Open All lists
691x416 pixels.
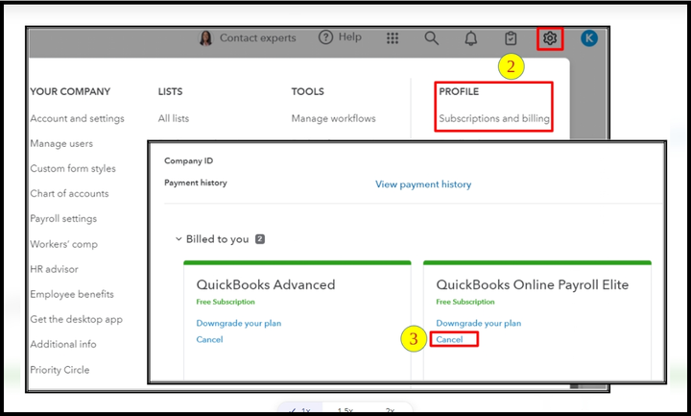click(x=174, y=118)
